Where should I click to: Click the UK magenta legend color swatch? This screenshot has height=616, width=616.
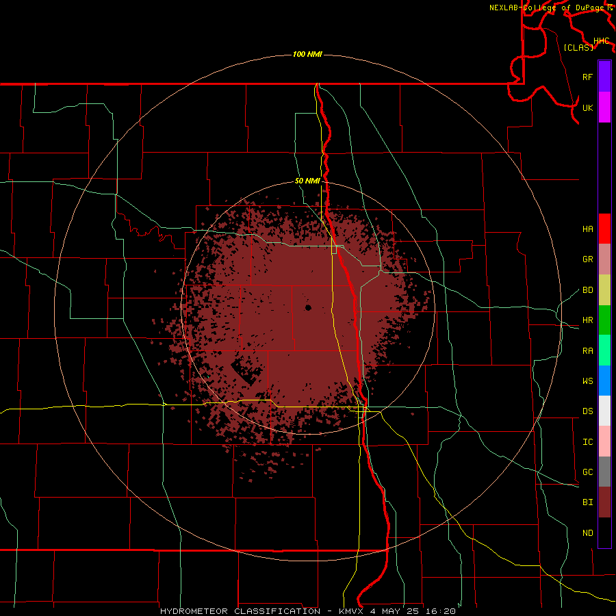pos(604,107)
